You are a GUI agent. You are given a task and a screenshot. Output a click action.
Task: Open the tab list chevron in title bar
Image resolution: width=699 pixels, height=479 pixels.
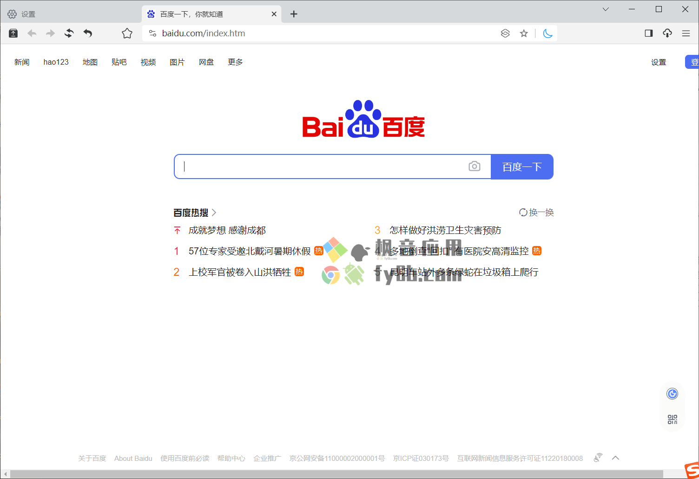click(x=606, y=9)
